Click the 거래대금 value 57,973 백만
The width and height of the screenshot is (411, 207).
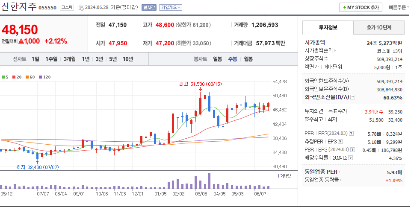pyautogui.click(x=270, y=43)
